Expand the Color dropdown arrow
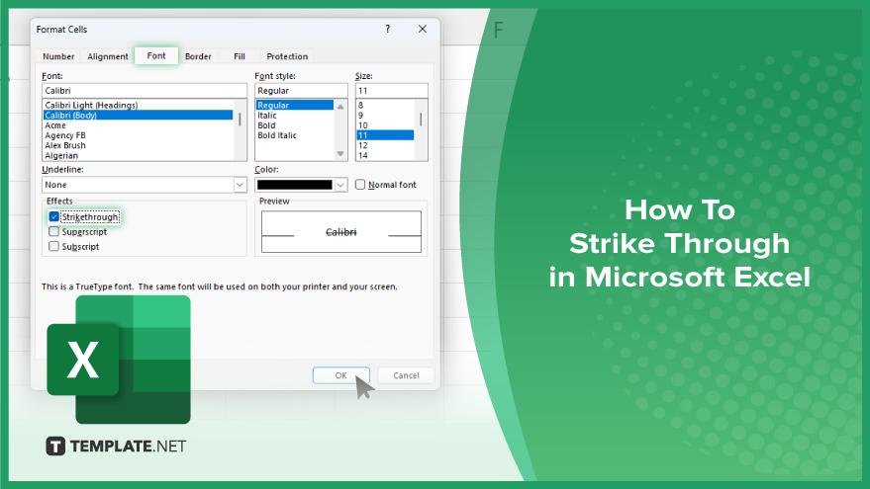This screenshot has height=489, width=870. click(x=341, y=185)
